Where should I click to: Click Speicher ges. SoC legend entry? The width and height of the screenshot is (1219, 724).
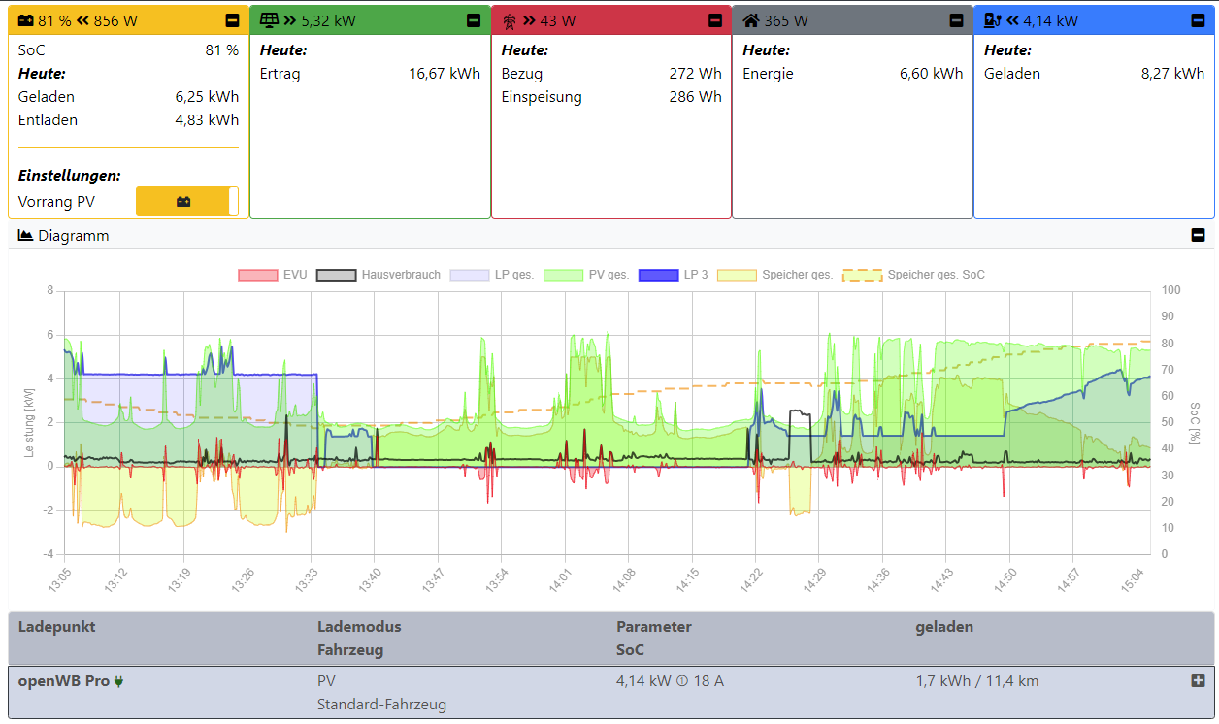point(913,275)
